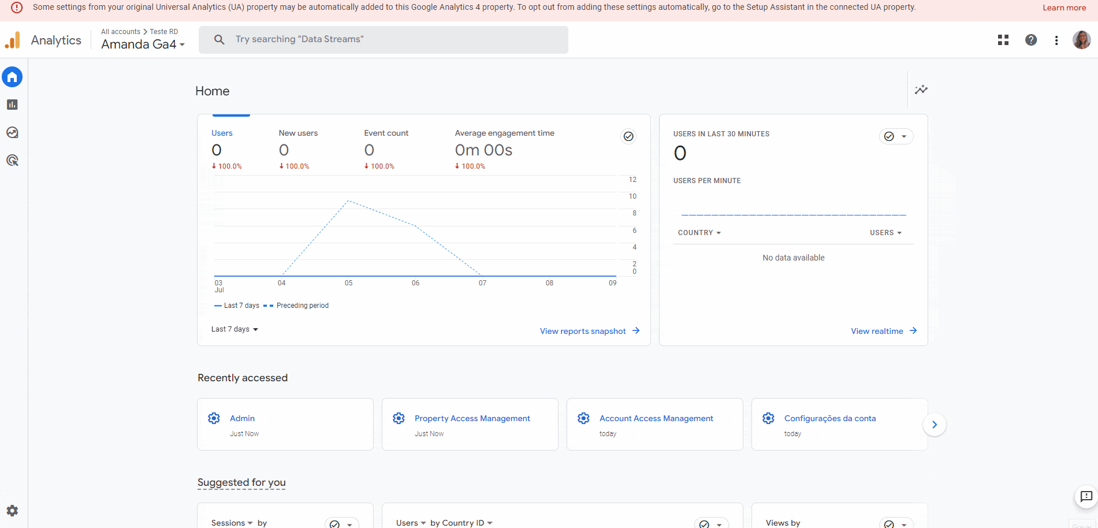Open the Help question mark icon
Image resolution: width=1098 pixels, height=528 pixels.
coord(1031,40)
